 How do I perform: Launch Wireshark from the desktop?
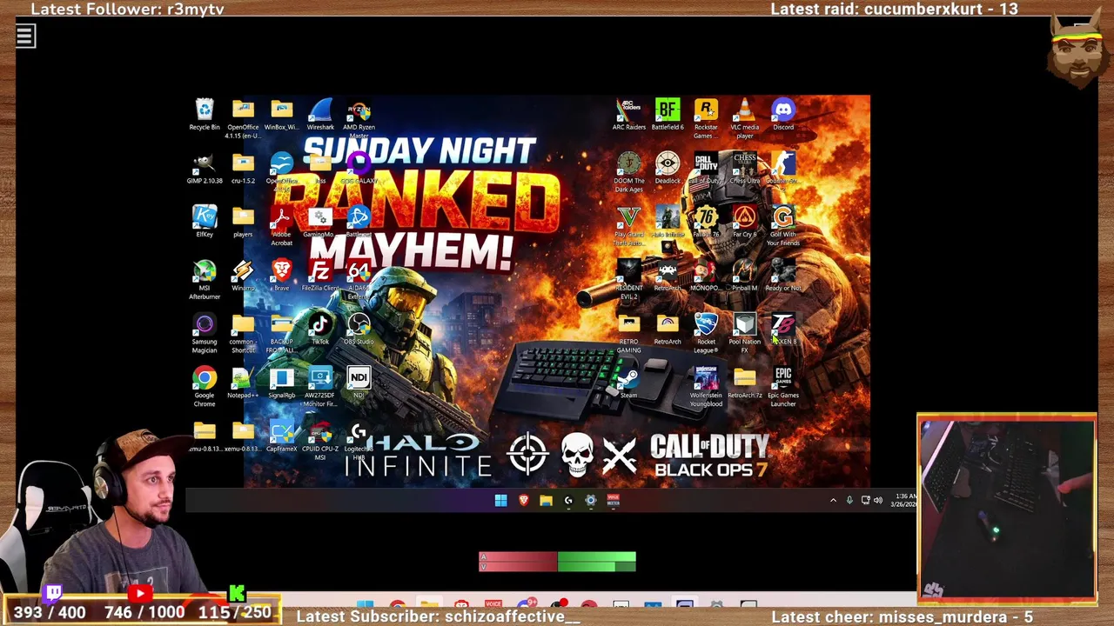pos(320,115)
